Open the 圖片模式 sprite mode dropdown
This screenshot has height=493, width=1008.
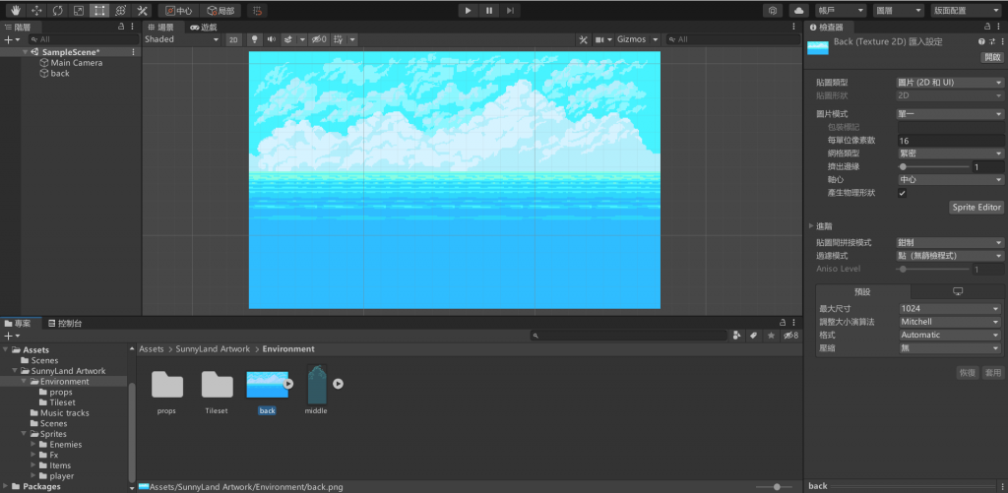click(x=950, y=114)
